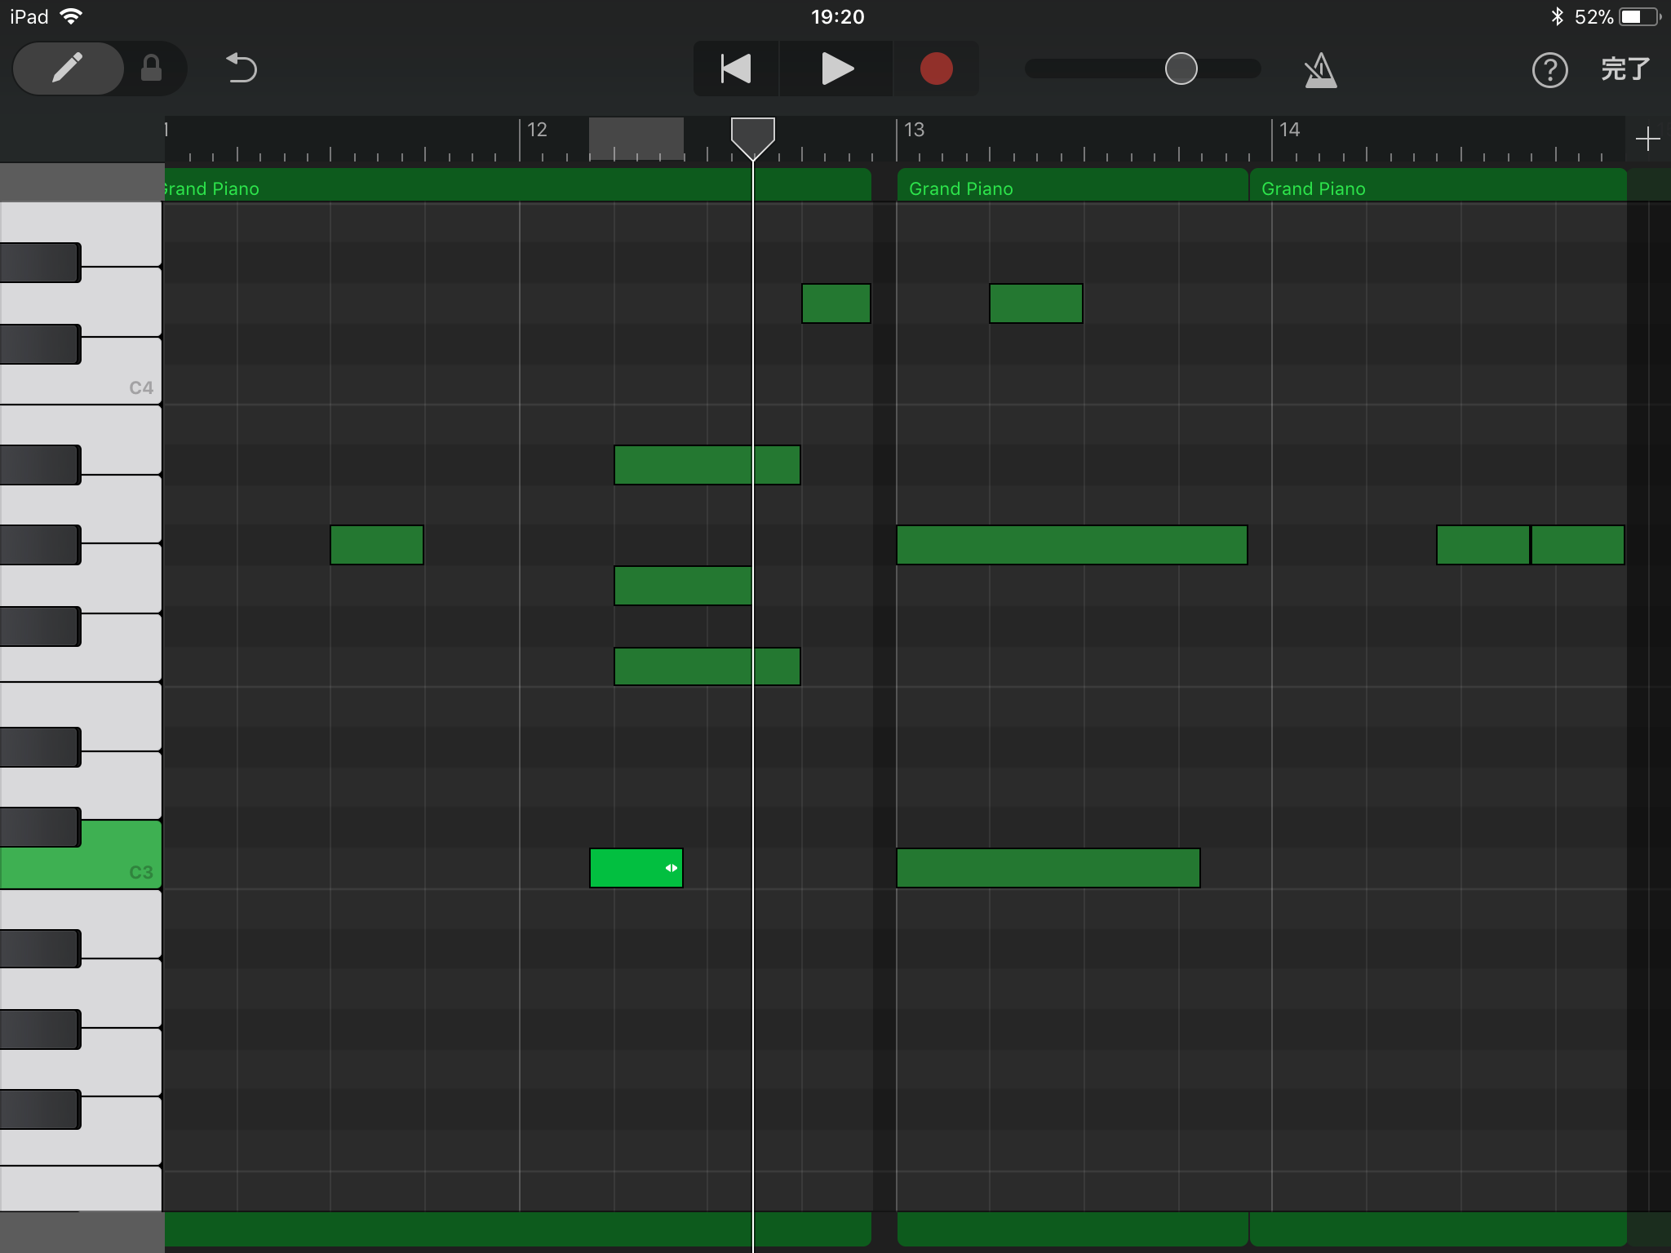Select the highest note inside bar 13
Image resolution: width=1671 pixels, height=1253 pixels.
(x=1035, y=303)
